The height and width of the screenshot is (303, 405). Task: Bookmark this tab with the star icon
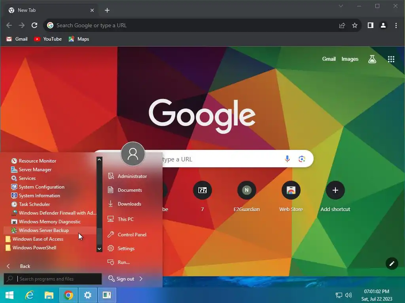(x=355, y=25)
